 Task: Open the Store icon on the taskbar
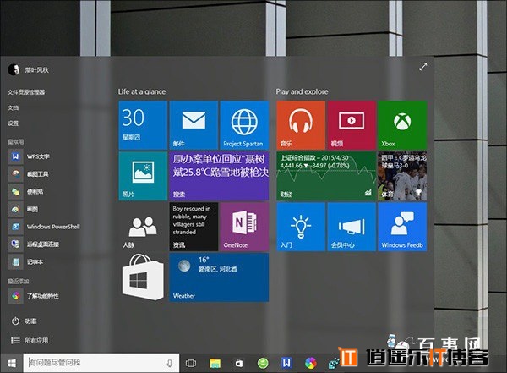pyautogui.click(x=238, y=364)
